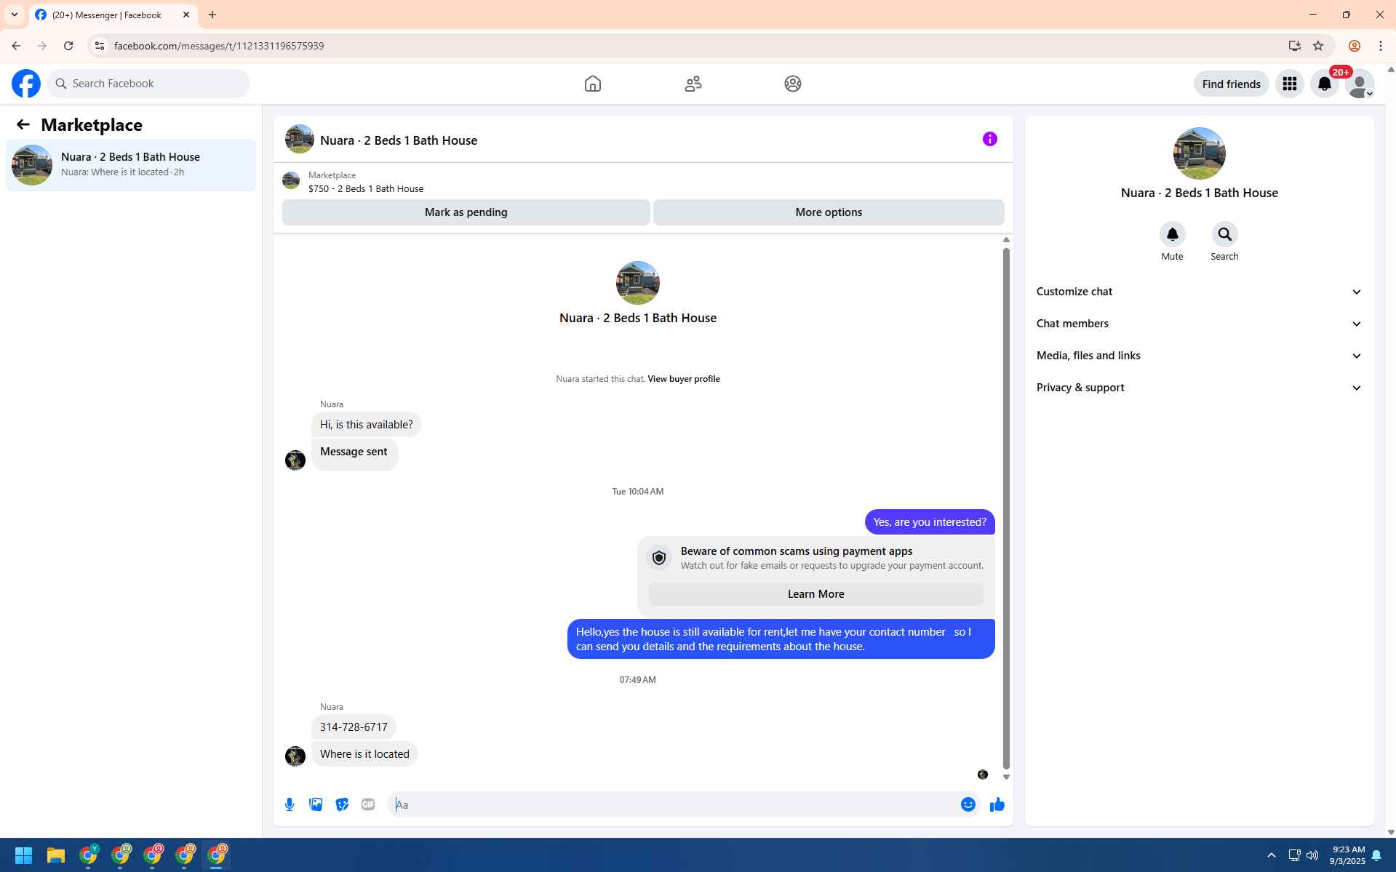Viewport: 1396px width, 872px height.
Task: Click More options button
Action: (828, 212)
